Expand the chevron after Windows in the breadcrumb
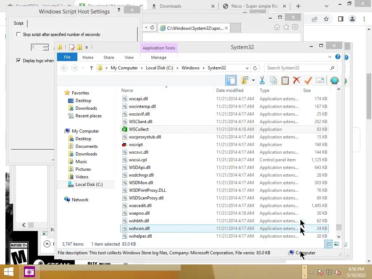The width and height of the screenshot is (372, 279). (203, 68)
